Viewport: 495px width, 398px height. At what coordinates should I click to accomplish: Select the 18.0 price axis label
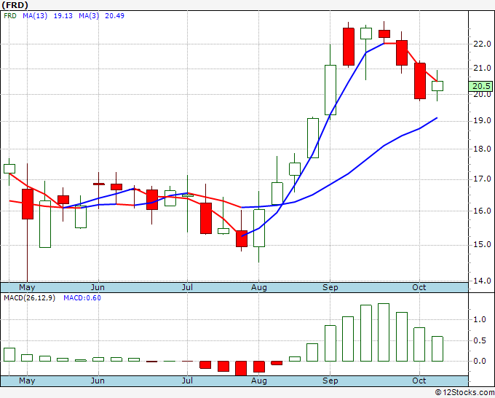(482, 149)
